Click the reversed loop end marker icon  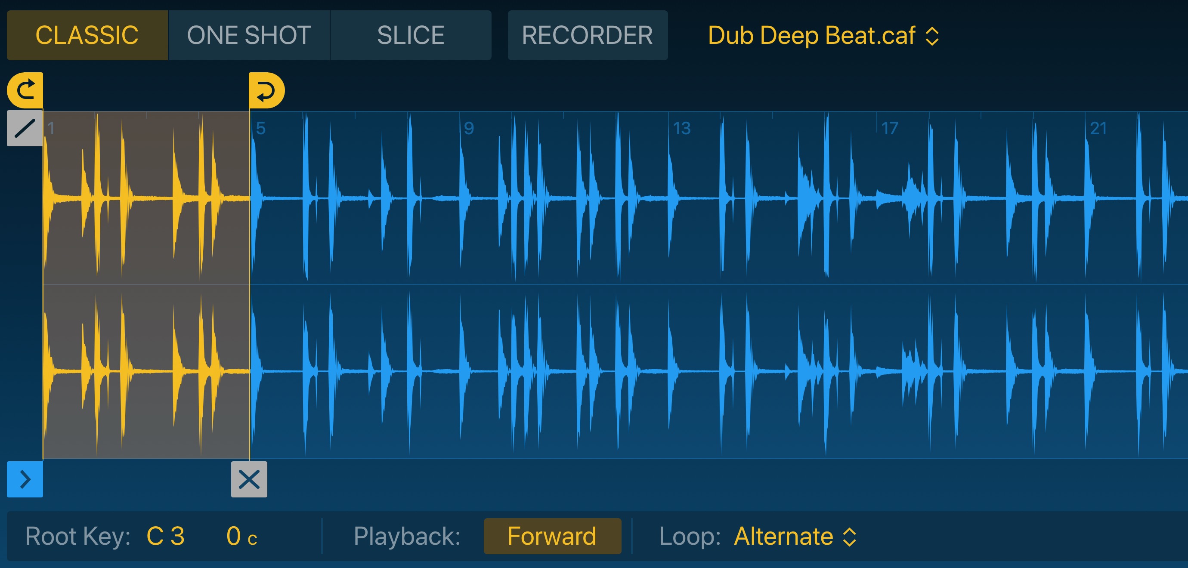266,90
